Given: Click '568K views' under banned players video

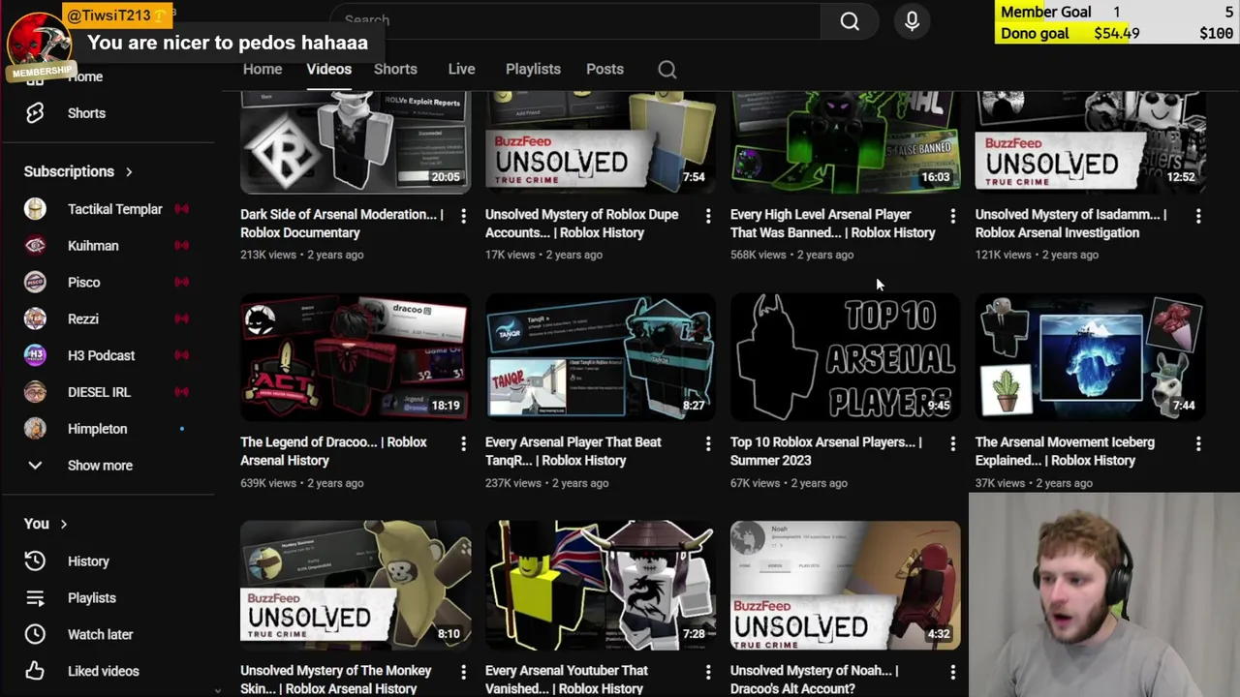Looking at the screenshot, I should pos(758,255).
